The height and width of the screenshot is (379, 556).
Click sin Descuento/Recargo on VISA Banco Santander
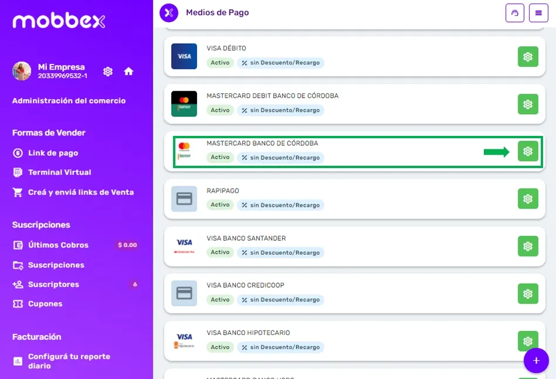[x=280, y=252]
